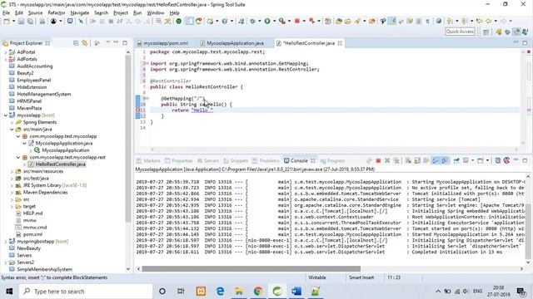Switch to the mycoolapp/pom.xml editor tab
The image size is (533, 299).
[x=166, y=43]
